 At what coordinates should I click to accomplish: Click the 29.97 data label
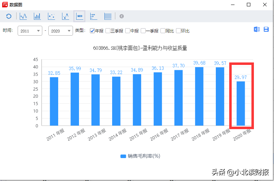tap(241, 77)
